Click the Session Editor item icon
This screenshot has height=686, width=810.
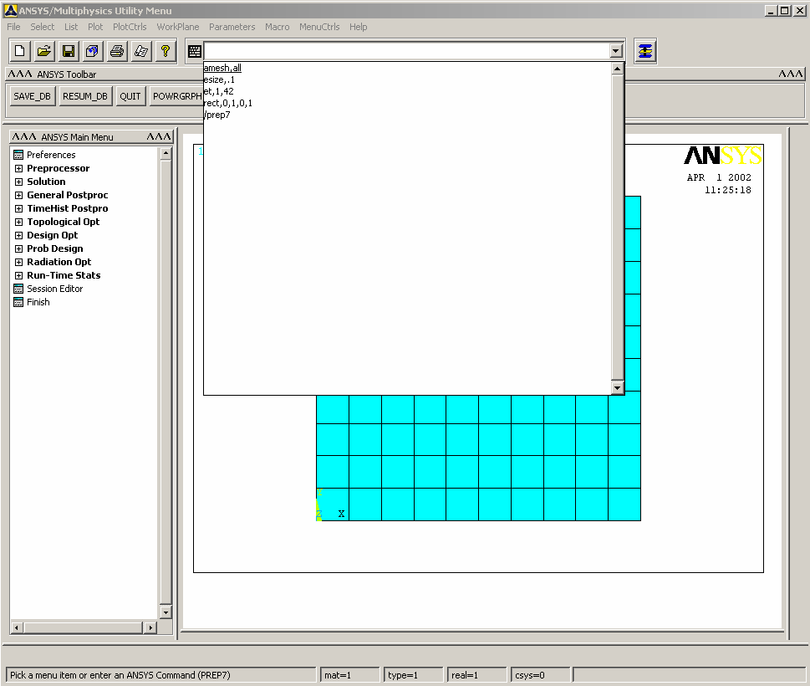click(18, 289)
